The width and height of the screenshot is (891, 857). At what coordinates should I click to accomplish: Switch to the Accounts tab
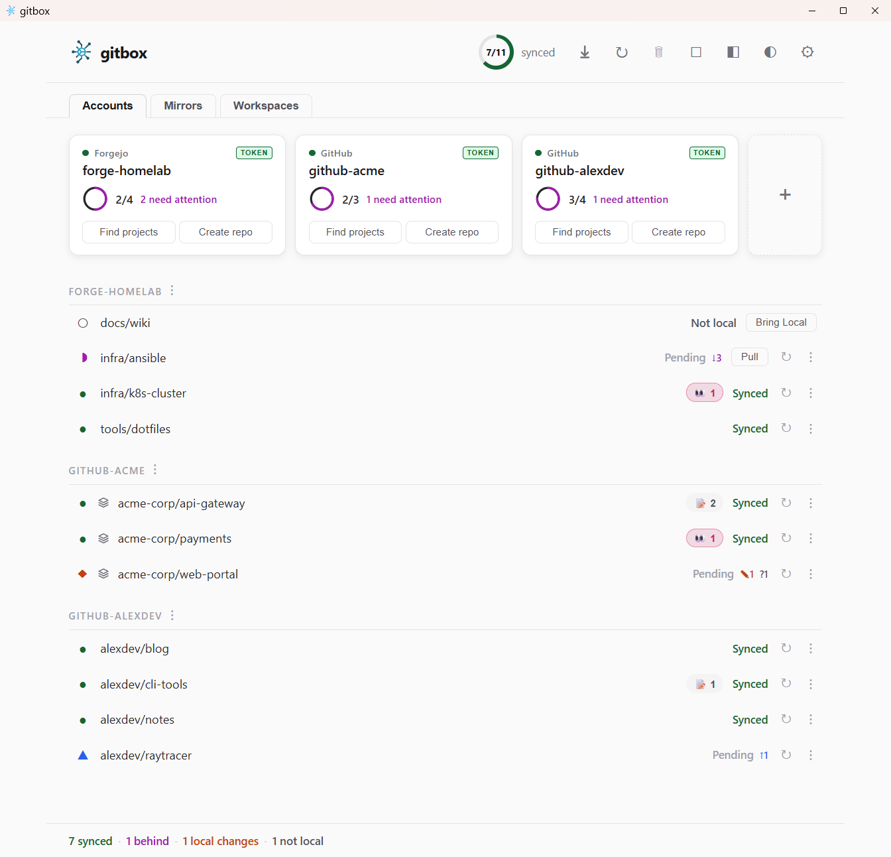107,105
